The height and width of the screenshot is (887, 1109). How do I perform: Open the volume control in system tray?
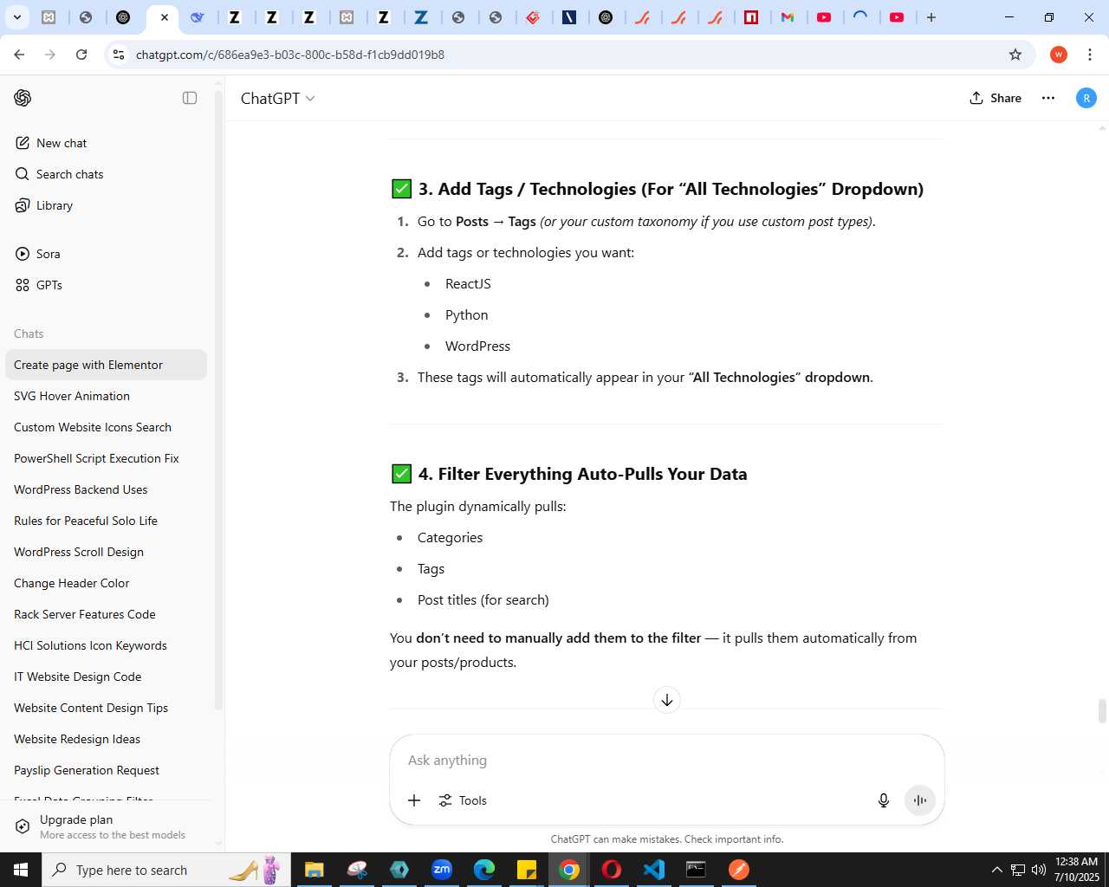click(x=1039, y=870)
